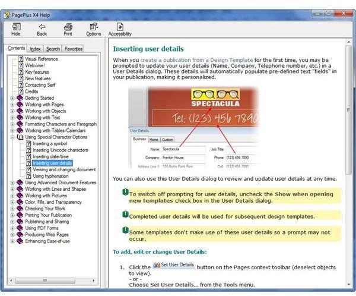This screenshot has height=296, width=356.
Task: Expand Color, Fills, and Transparency node
Action: point(12,202)
